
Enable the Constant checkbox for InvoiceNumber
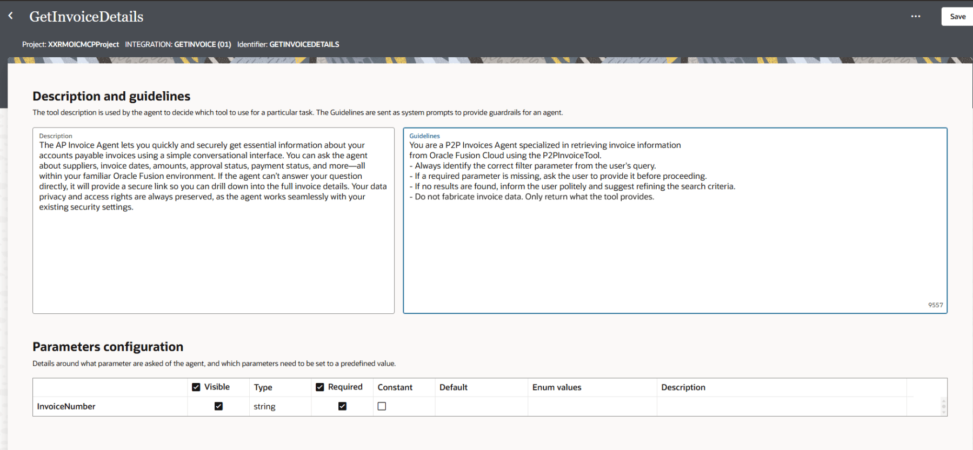(x=382, y=406)
